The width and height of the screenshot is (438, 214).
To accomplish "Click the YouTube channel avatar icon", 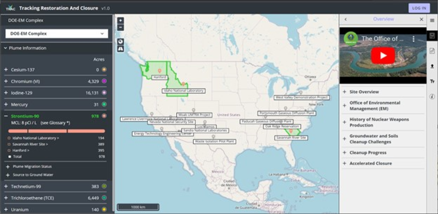I will pyautogui.click(x=351, y=38).
